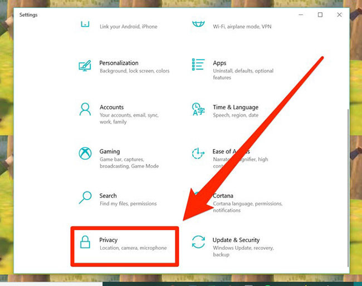This screenshot has width=362, height=286.
Task: Click the Search magnifying glass icon
Action: (x=85, y=197)
